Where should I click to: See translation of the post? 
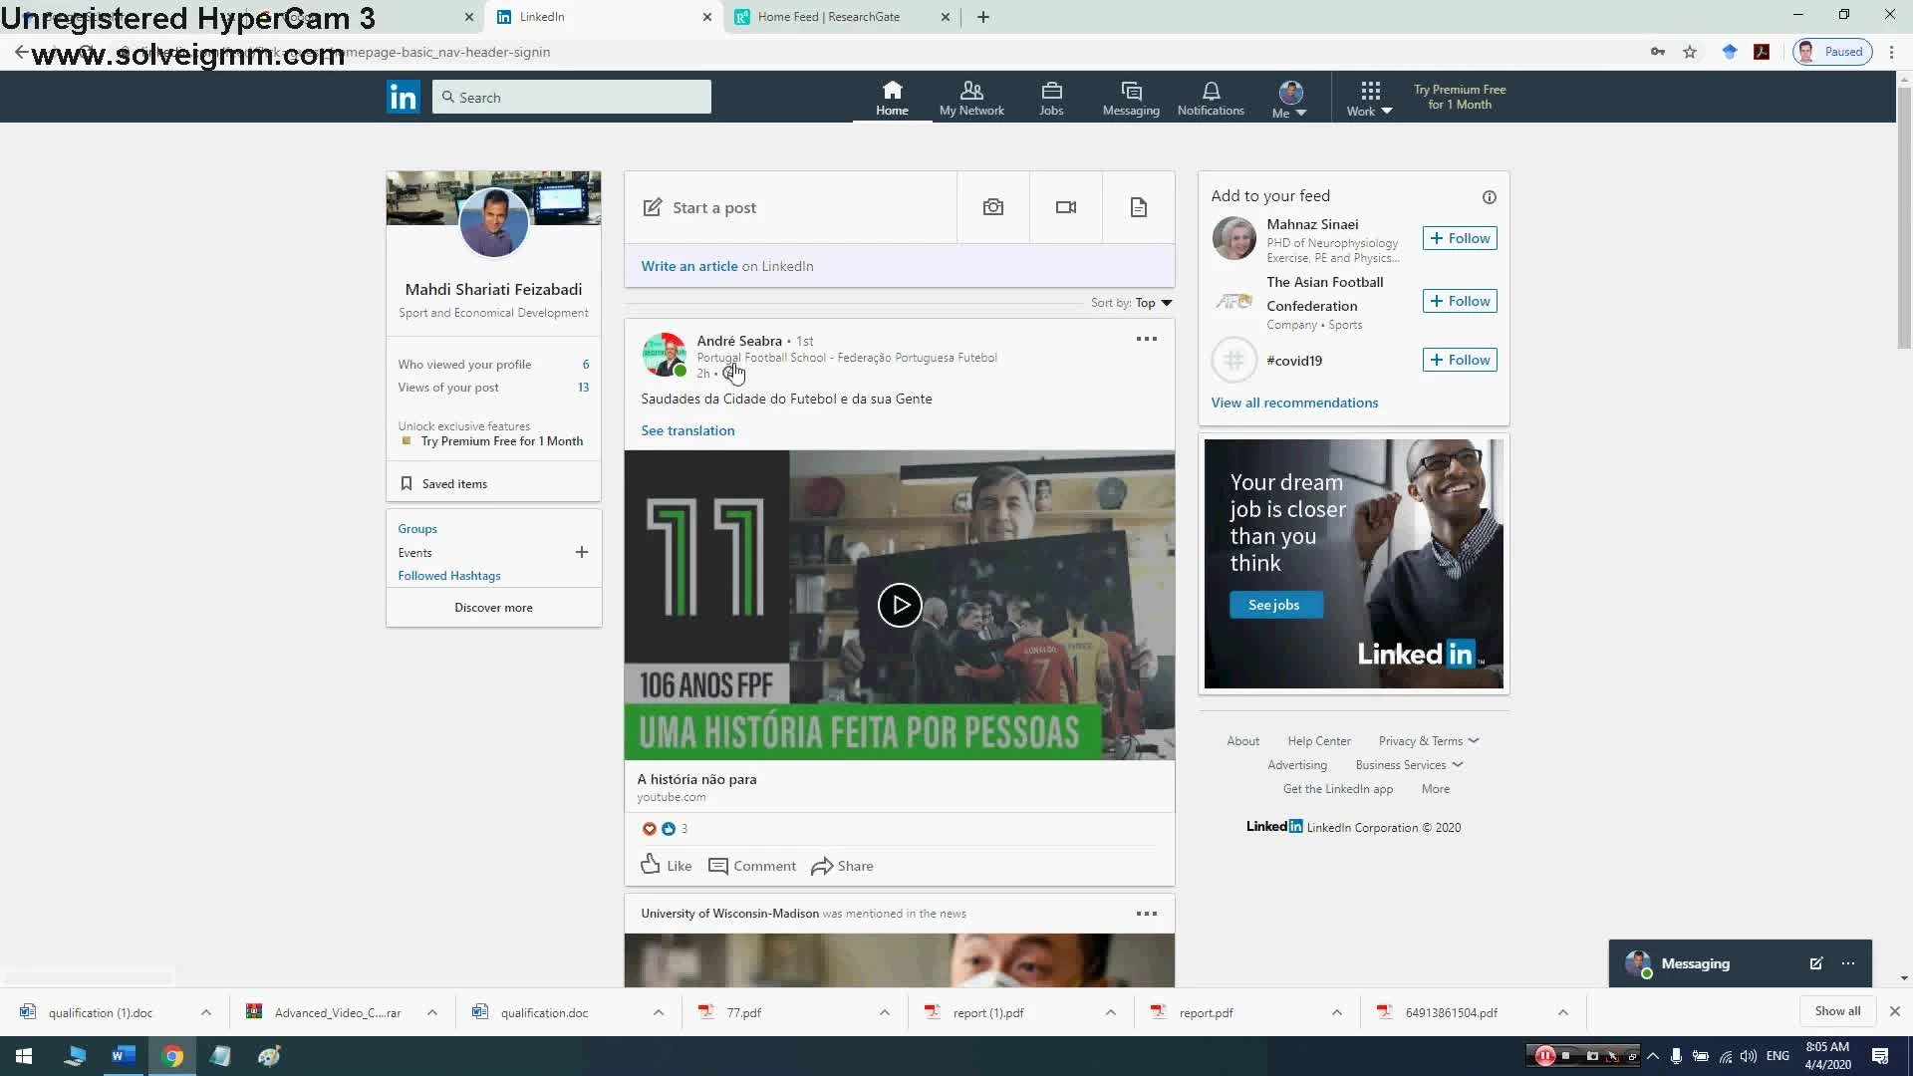(x=687, y=430)
